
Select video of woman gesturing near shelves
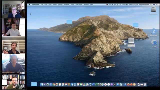(13, 45)
